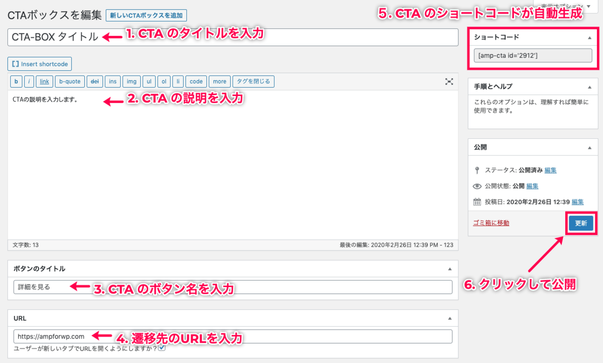Toggle the open-in-new-tab checkbox
Image resolution: width=603 pixels, height=363 pixels.
[162, 348]
